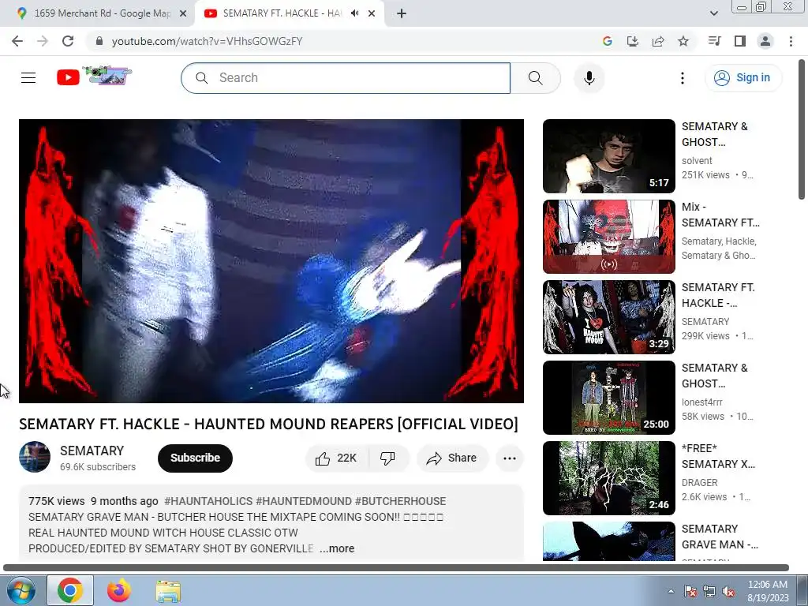Open DRAGER *FREE* SEMATARY video thumbnail
The width and height of the screenshot is (808, 606).
(608, 477)
